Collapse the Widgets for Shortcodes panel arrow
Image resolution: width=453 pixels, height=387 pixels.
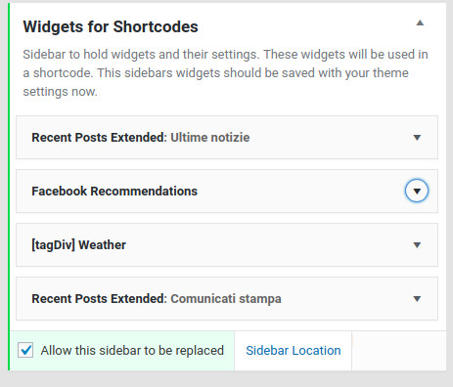pos(420,23)
